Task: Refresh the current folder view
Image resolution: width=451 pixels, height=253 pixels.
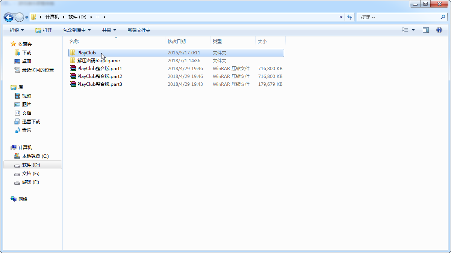Action: pyautogui.click(x=350, y=17)
